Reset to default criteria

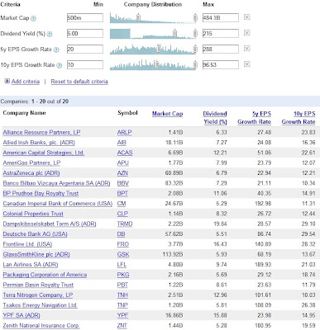pos(79,82)
